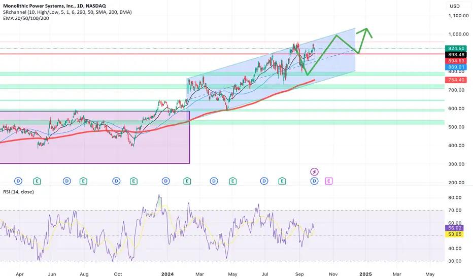Click the 40.00 RSI axis label
Viewport: 473px width, 279px height.
[455, 249]
